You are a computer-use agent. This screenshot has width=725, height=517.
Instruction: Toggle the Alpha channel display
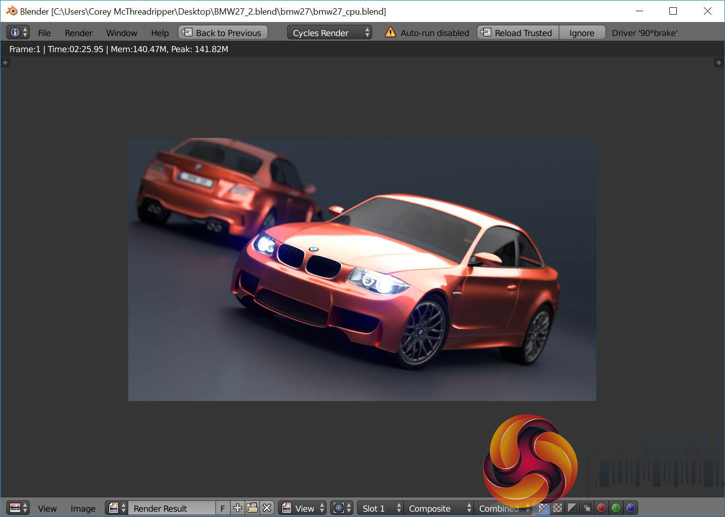coord(572,508)
